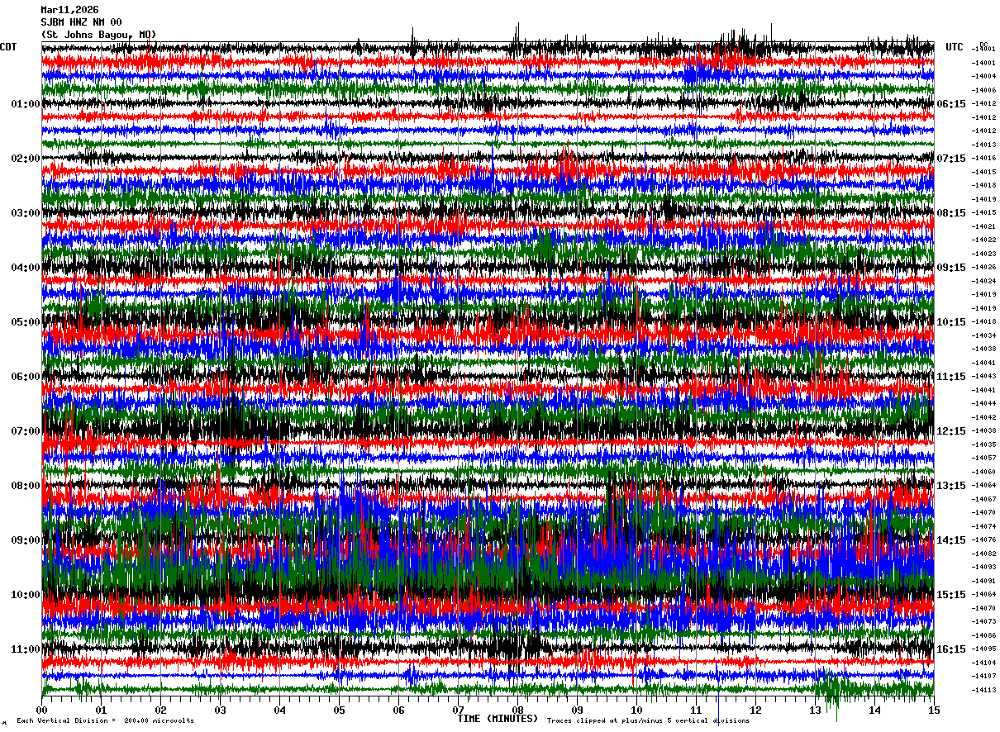The height and width of the screenshot is (732, 1000).
Task: Select the 10:00 CDT time label
Action: (x=26, y=595)
